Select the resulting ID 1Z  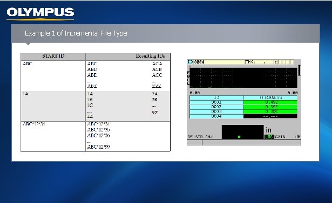pyautogui.click(x=90, y=116)
